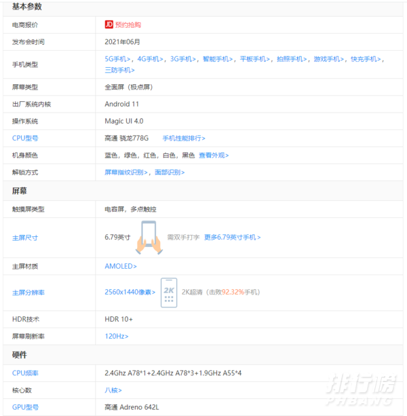
Task: Click the 触摸屏类型 row label
Action: click(x=28, y=209)
